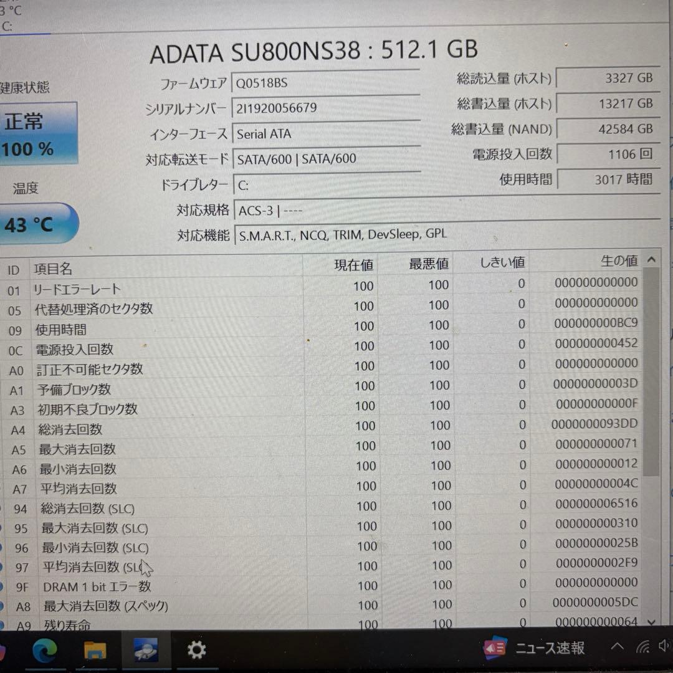Click the transfer mode field SATA/600 | SATA/600
Viewport: 673px width, 673px height.
click(327, 159)
